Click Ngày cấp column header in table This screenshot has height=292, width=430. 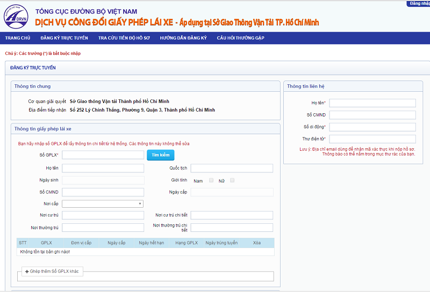[116, 243]
